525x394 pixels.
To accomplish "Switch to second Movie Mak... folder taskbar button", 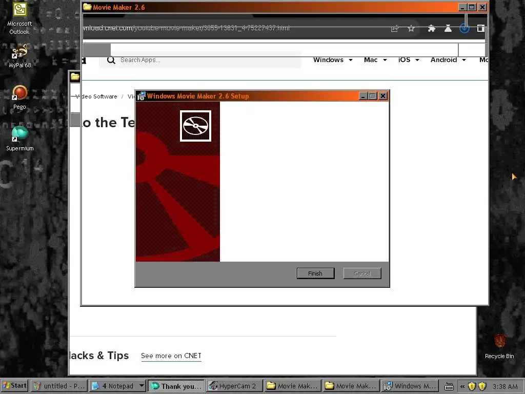I will tap(351, 386).
